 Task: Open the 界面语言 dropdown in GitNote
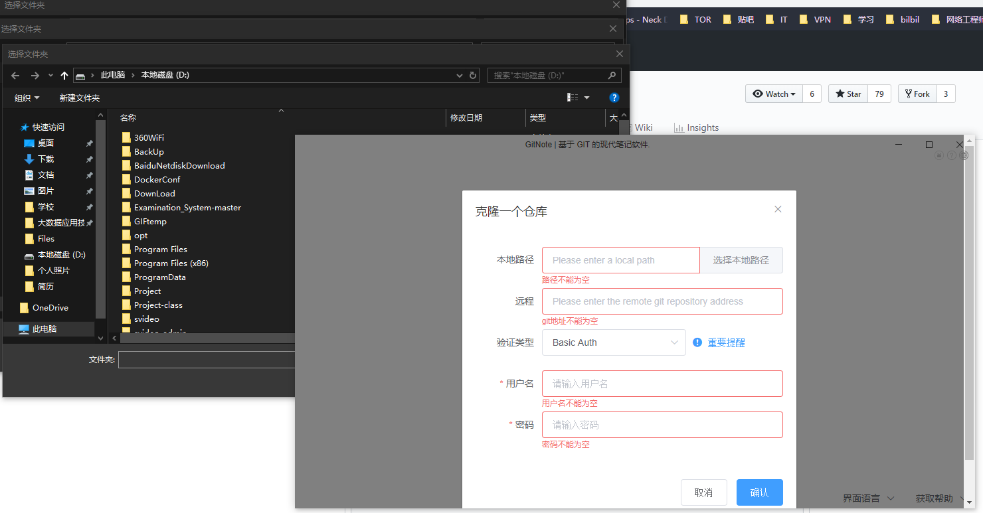coord(868,498)
